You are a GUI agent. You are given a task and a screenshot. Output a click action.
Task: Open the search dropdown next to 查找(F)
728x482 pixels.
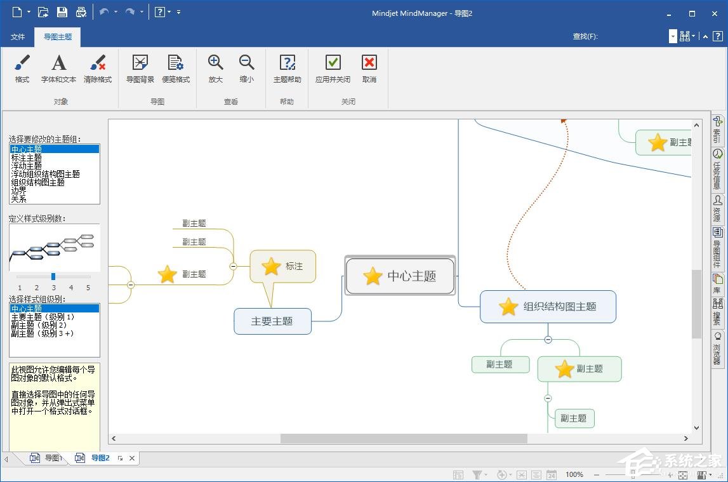point(672,36)
